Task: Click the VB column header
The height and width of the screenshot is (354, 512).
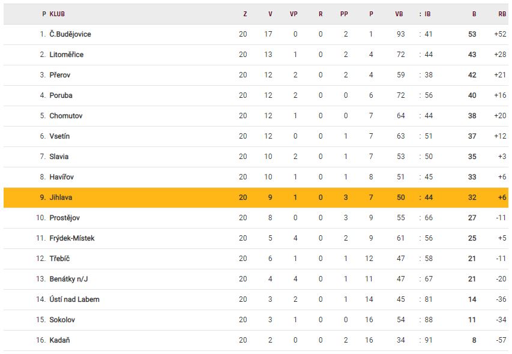Action: coord(399,14)
